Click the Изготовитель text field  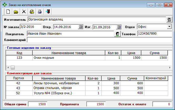click(97, 19)
